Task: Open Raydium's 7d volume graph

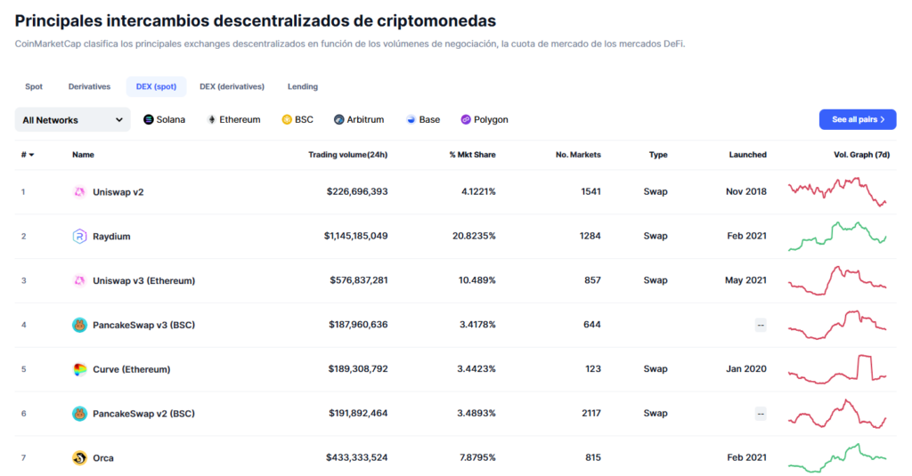Action: [x=837, y=236]
